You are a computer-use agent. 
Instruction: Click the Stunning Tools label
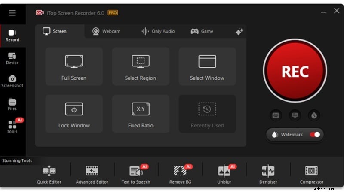[17, 160]
